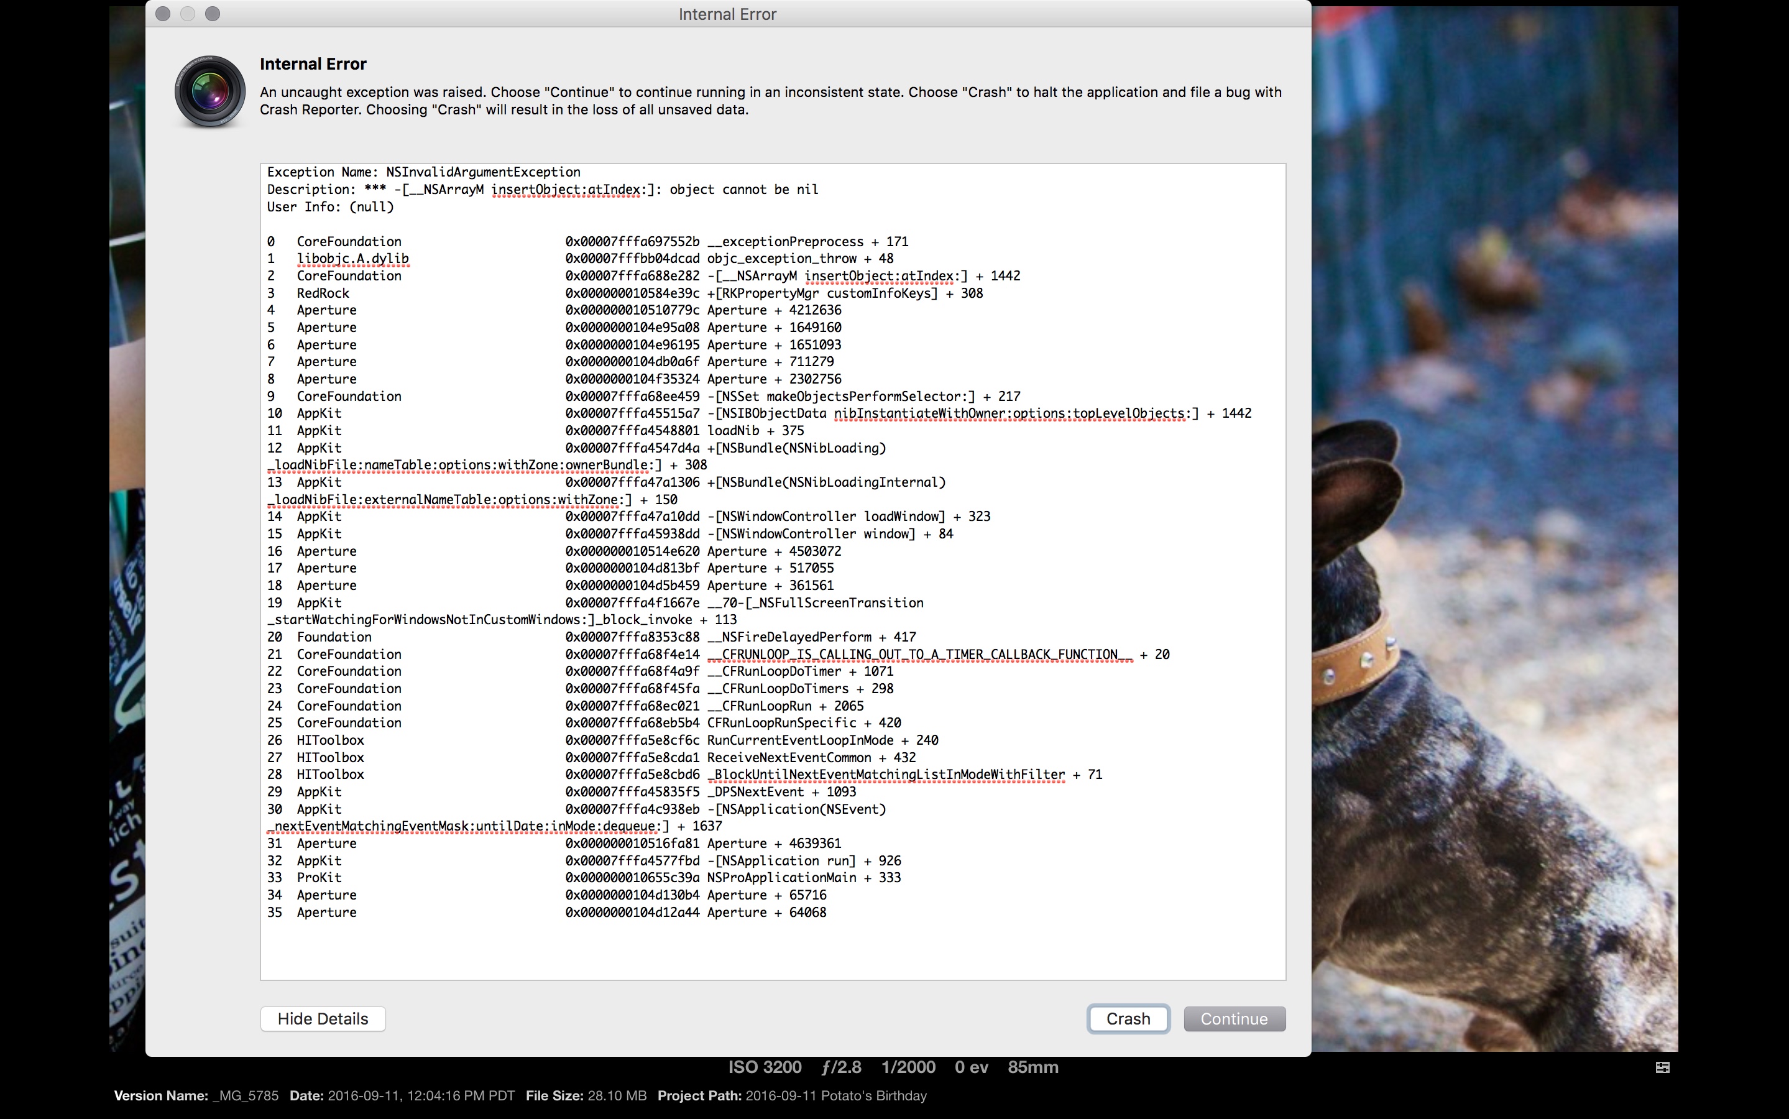1789x1119 pixels.
Task: Click the zoom button in the title bar
Action: [213, 13]
